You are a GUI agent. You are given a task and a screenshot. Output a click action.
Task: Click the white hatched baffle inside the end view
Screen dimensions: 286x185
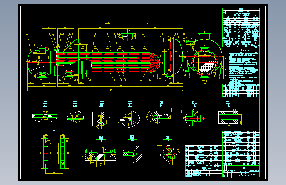(x=207, y=67)
